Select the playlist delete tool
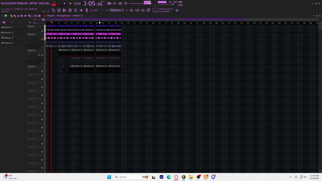This screenshot has height=181, width=322. click(x=18, y=16)
